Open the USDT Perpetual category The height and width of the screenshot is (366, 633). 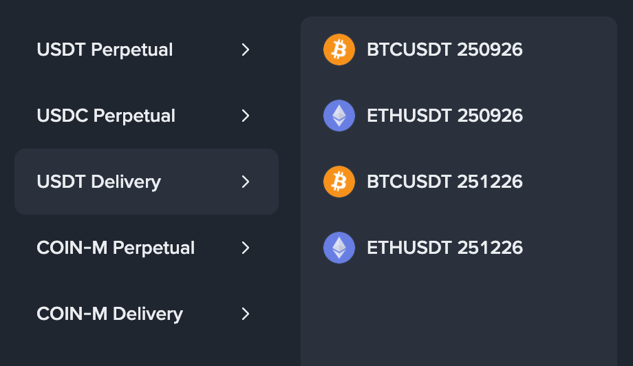click(x=105, y=50)
